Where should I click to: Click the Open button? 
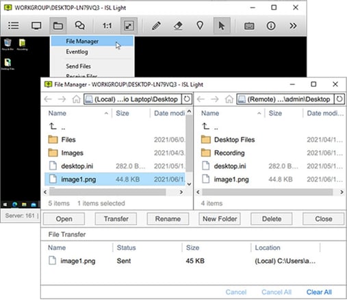64,219
